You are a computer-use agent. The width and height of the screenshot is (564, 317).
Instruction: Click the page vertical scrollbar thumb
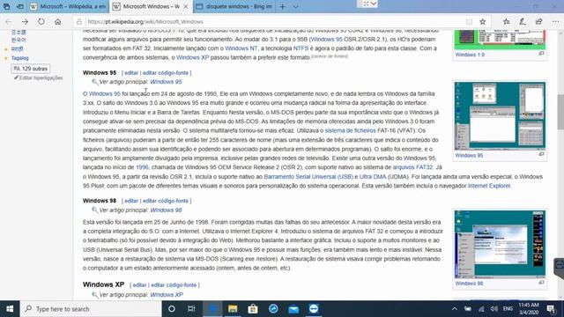(x=560, y=112)
